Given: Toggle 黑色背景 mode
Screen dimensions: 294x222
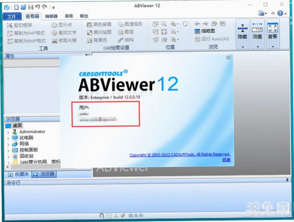Looking at the screenshot, I should (99, 24).
